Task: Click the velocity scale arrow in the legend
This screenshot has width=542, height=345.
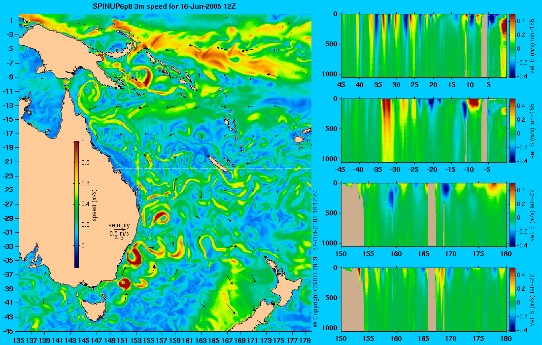Action: click(120, 229)
